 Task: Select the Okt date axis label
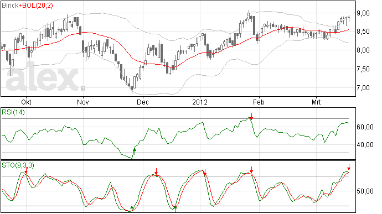pos(26,102)
